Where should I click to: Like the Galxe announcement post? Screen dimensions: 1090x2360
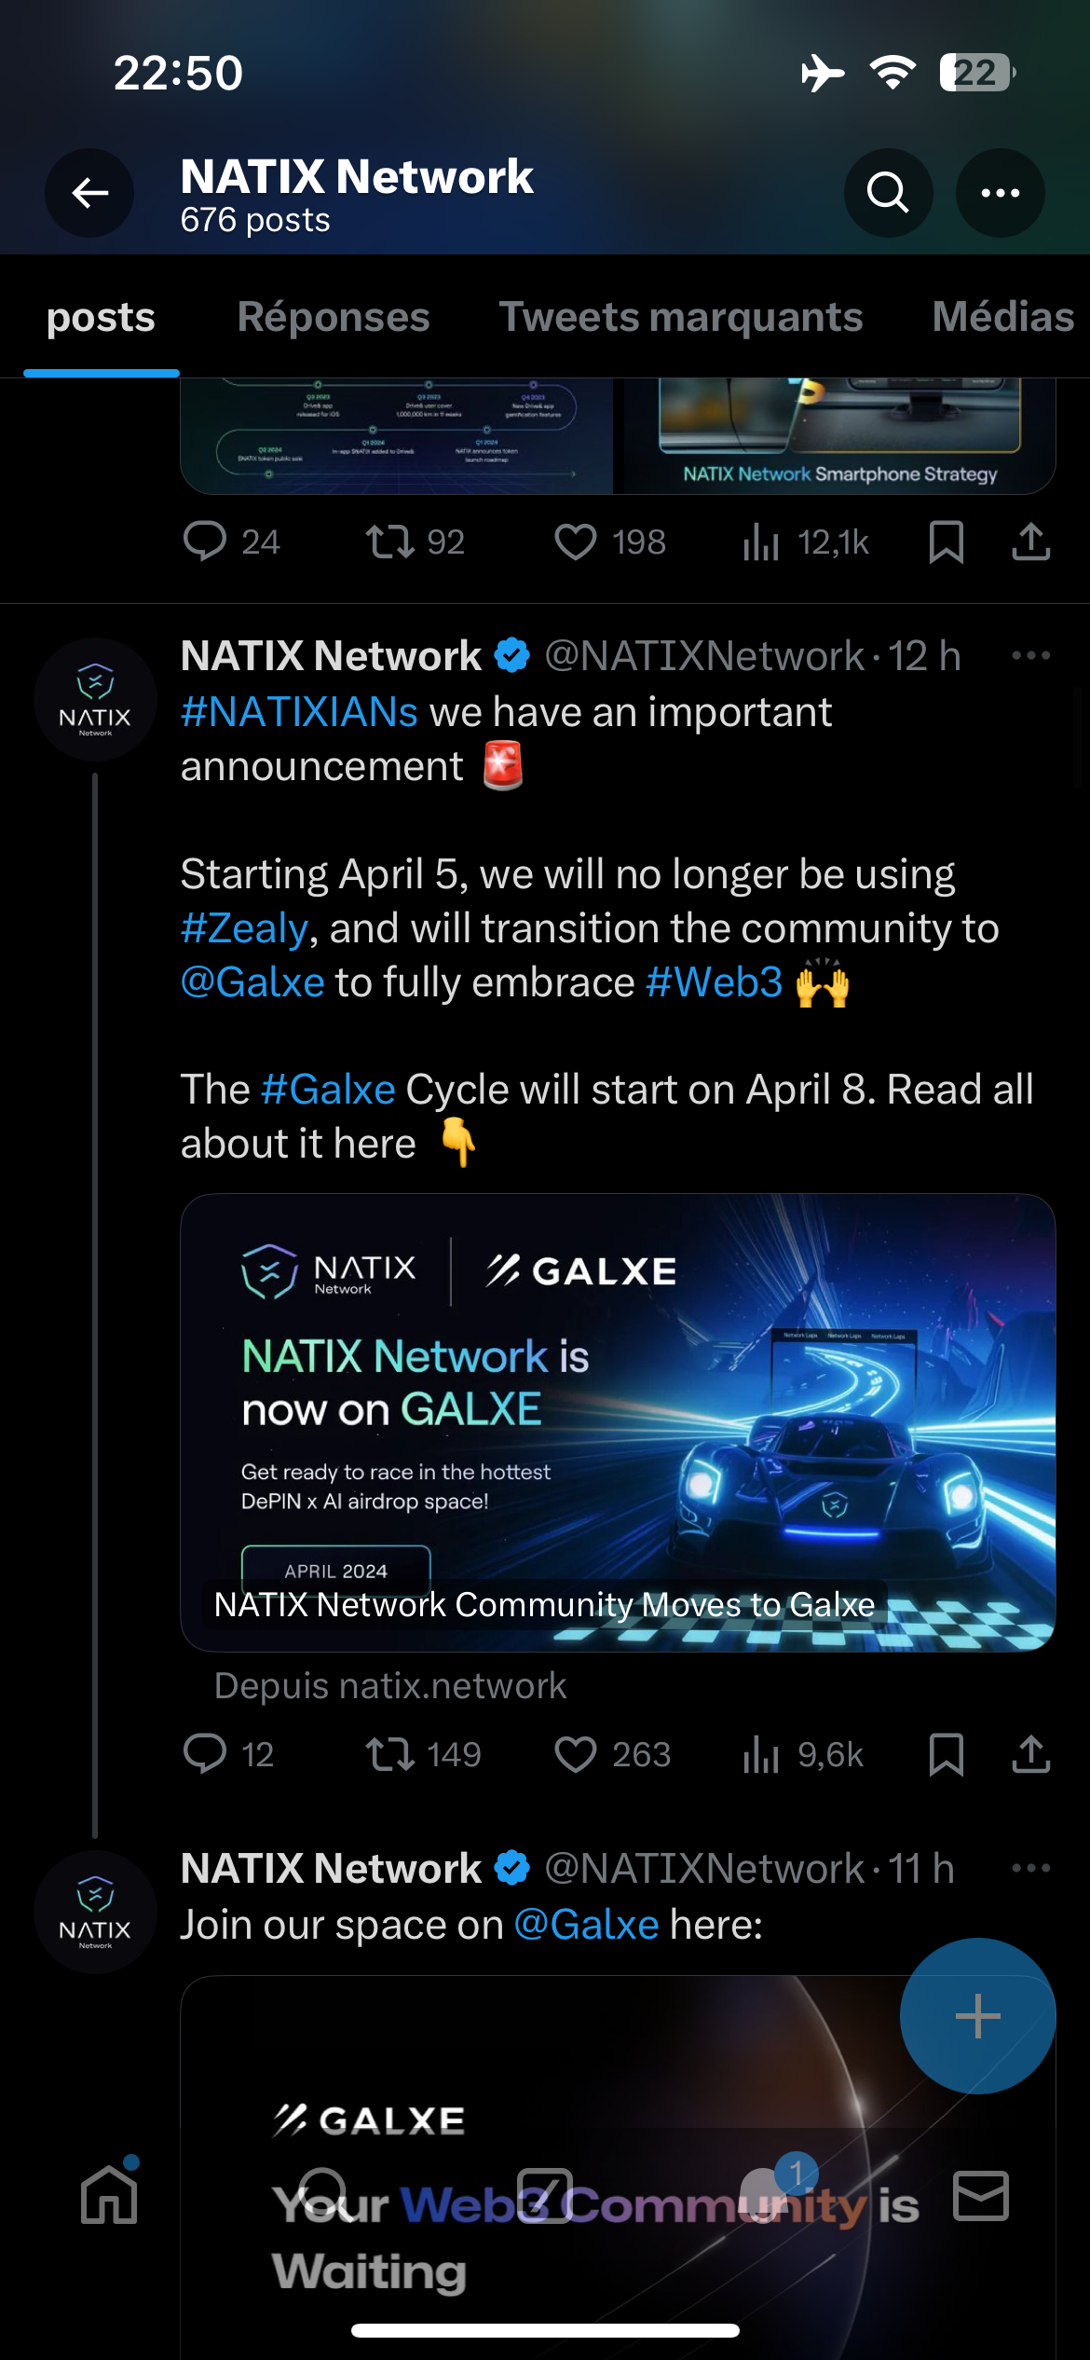576,1754
